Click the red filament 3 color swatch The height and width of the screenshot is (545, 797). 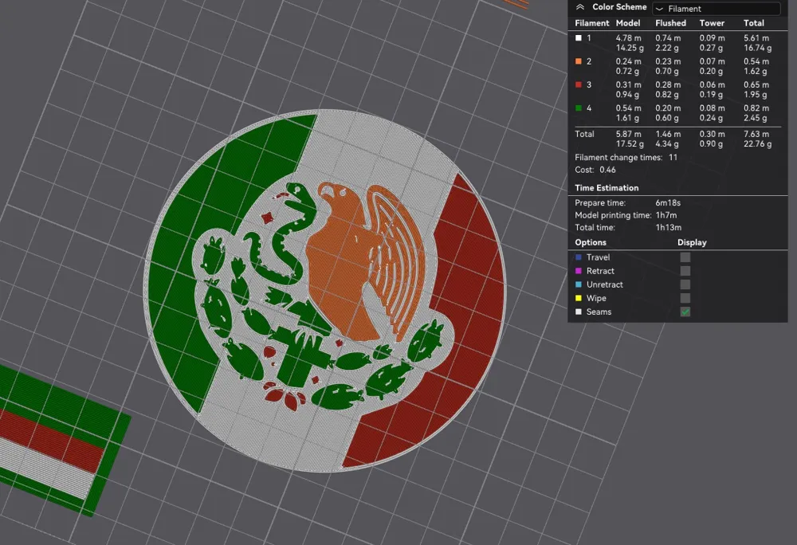(x=579, y=84)
